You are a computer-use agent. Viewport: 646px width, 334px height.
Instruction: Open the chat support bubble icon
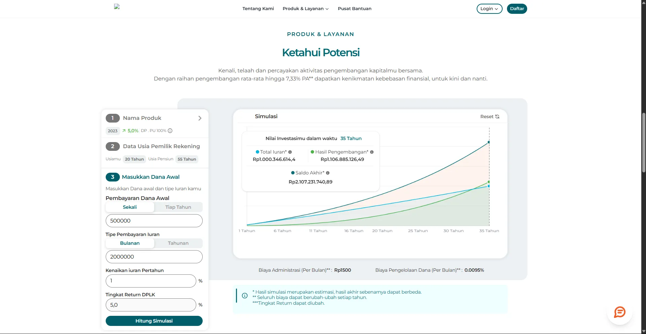619,312
